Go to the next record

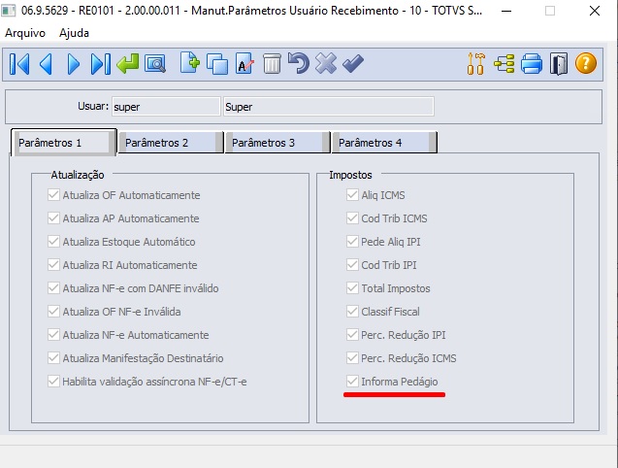coord(74,63)
